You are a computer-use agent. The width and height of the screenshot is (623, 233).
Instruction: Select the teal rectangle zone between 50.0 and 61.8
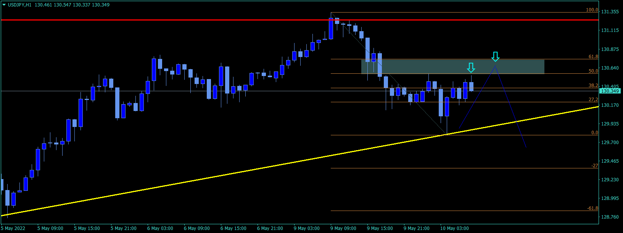[452, 67]
